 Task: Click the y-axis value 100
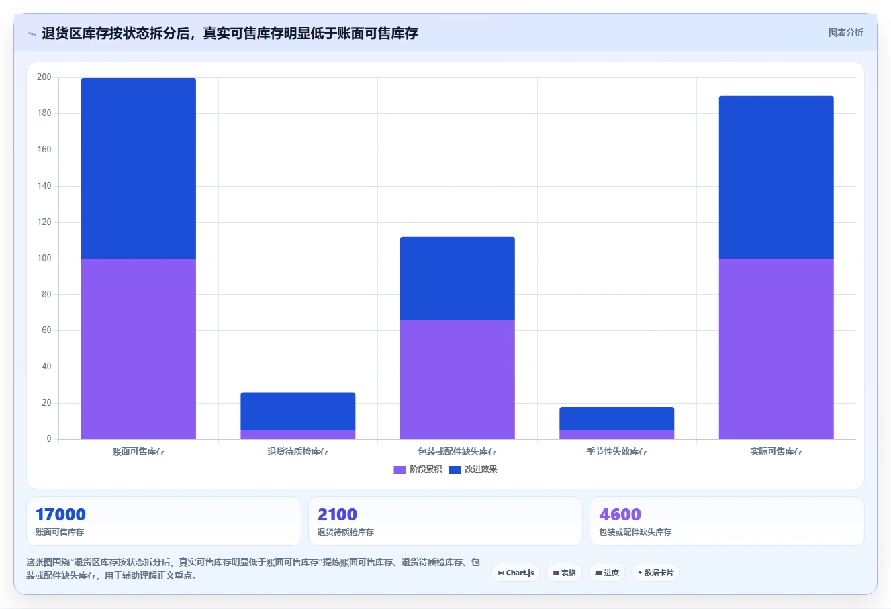point(44,259)
